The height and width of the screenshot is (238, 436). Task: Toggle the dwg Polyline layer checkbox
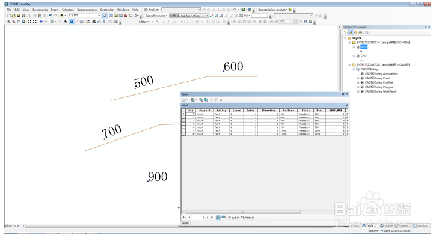click(362, 82)
